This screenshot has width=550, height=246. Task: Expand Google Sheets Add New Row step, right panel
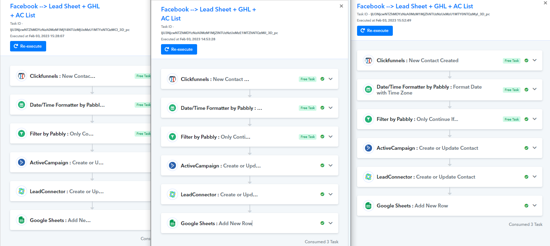535,205
